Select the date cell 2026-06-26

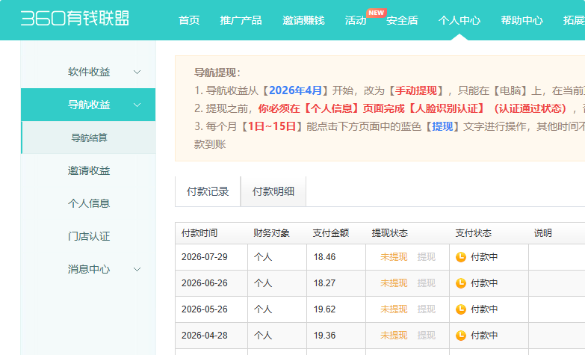205,283
